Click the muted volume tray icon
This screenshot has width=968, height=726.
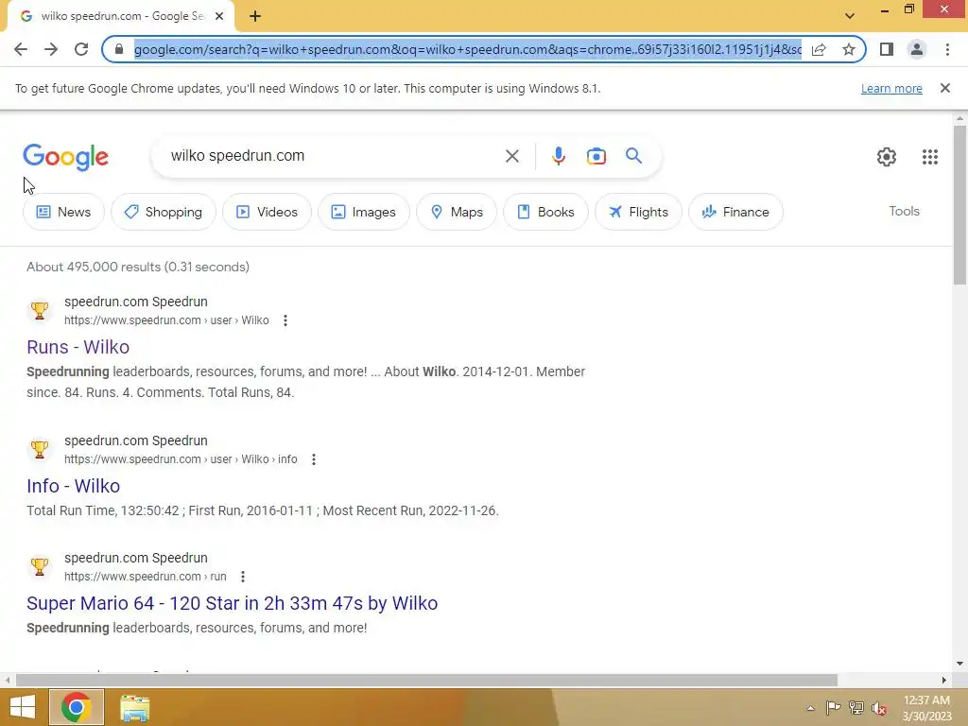879,708
